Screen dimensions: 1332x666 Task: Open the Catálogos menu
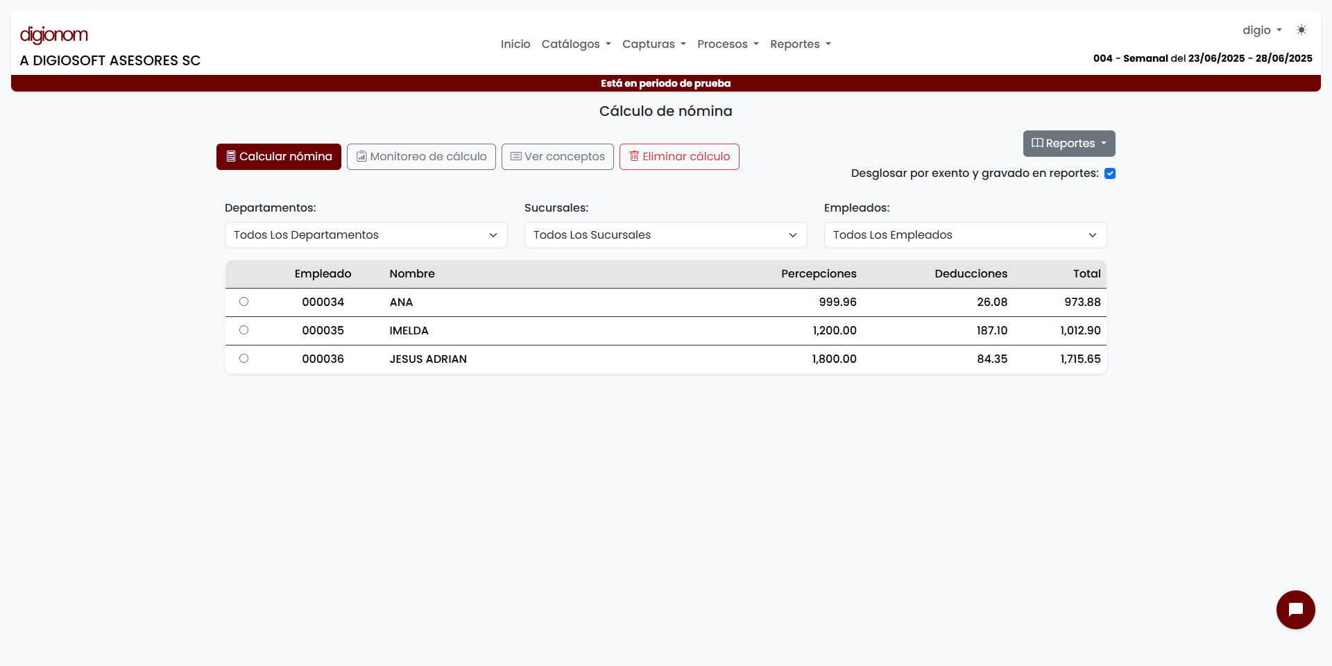tap(576, 44)
